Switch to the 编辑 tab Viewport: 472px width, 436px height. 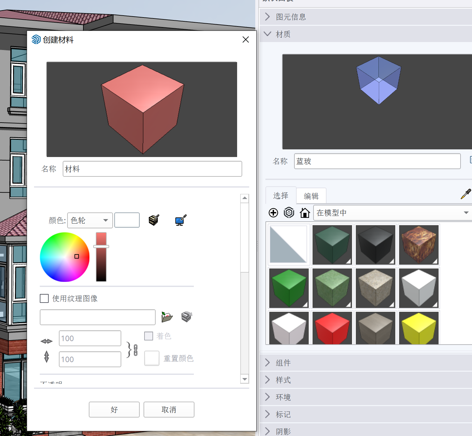(x=311, y=196)
